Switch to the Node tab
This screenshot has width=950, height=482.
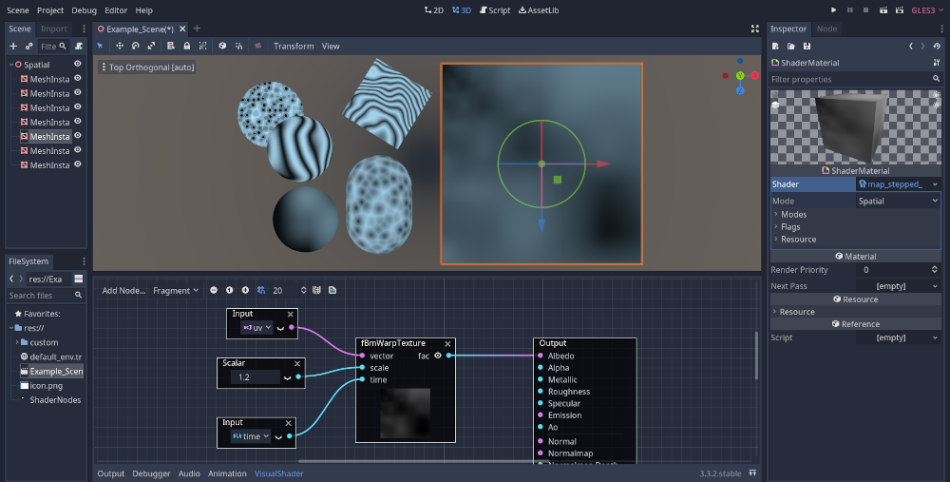(826, 29)
